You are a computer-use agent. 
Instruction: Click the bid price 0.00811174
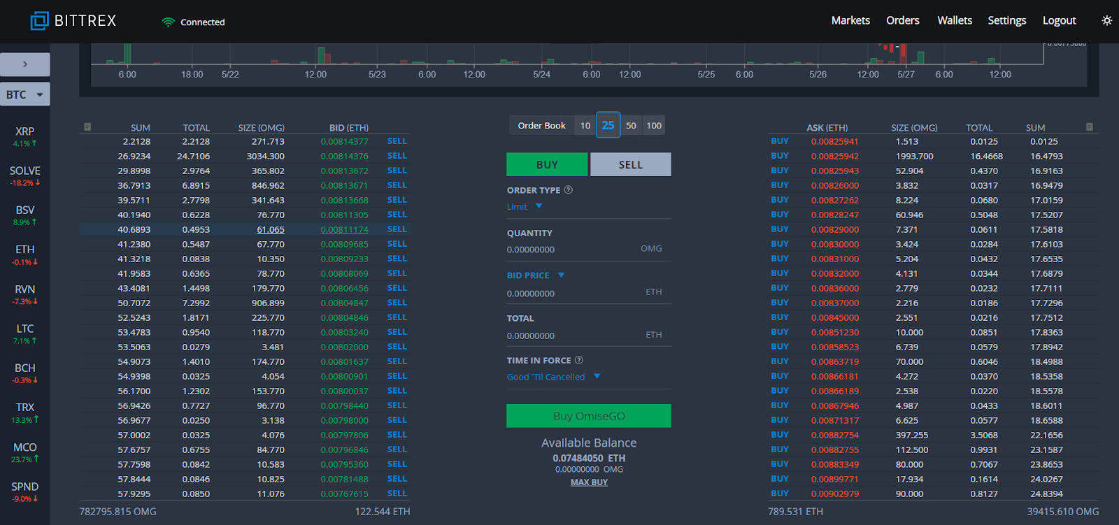click(x=345, y=229)
